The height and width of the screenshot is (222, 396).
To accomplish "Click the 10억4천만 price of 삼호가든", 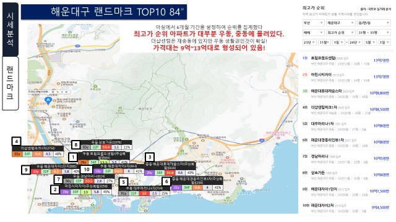I will tap(381, 175).
